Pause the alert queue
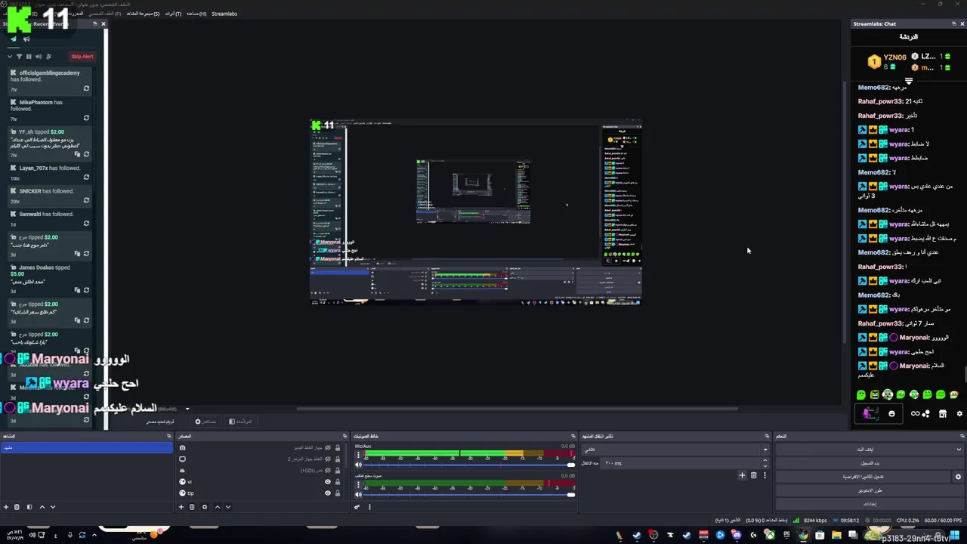Viewport: 967px width, 544px height. 29,57
